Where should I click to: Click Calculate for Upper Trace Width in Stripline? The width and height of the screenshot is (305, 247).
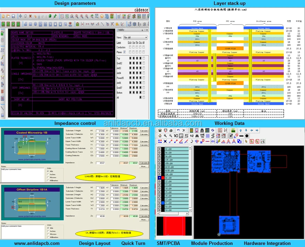tap(144, 205)
